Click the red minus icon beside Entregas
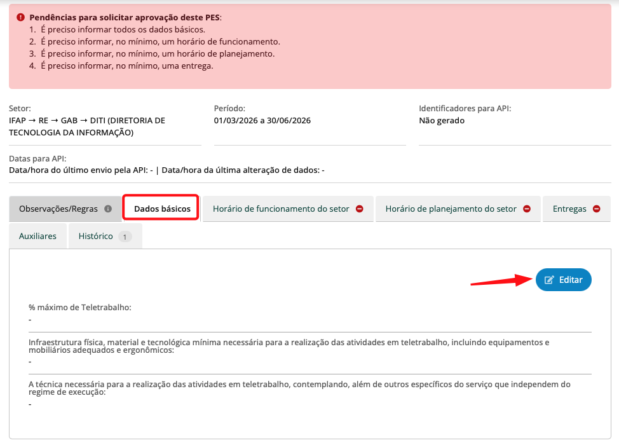 [597, 209]
